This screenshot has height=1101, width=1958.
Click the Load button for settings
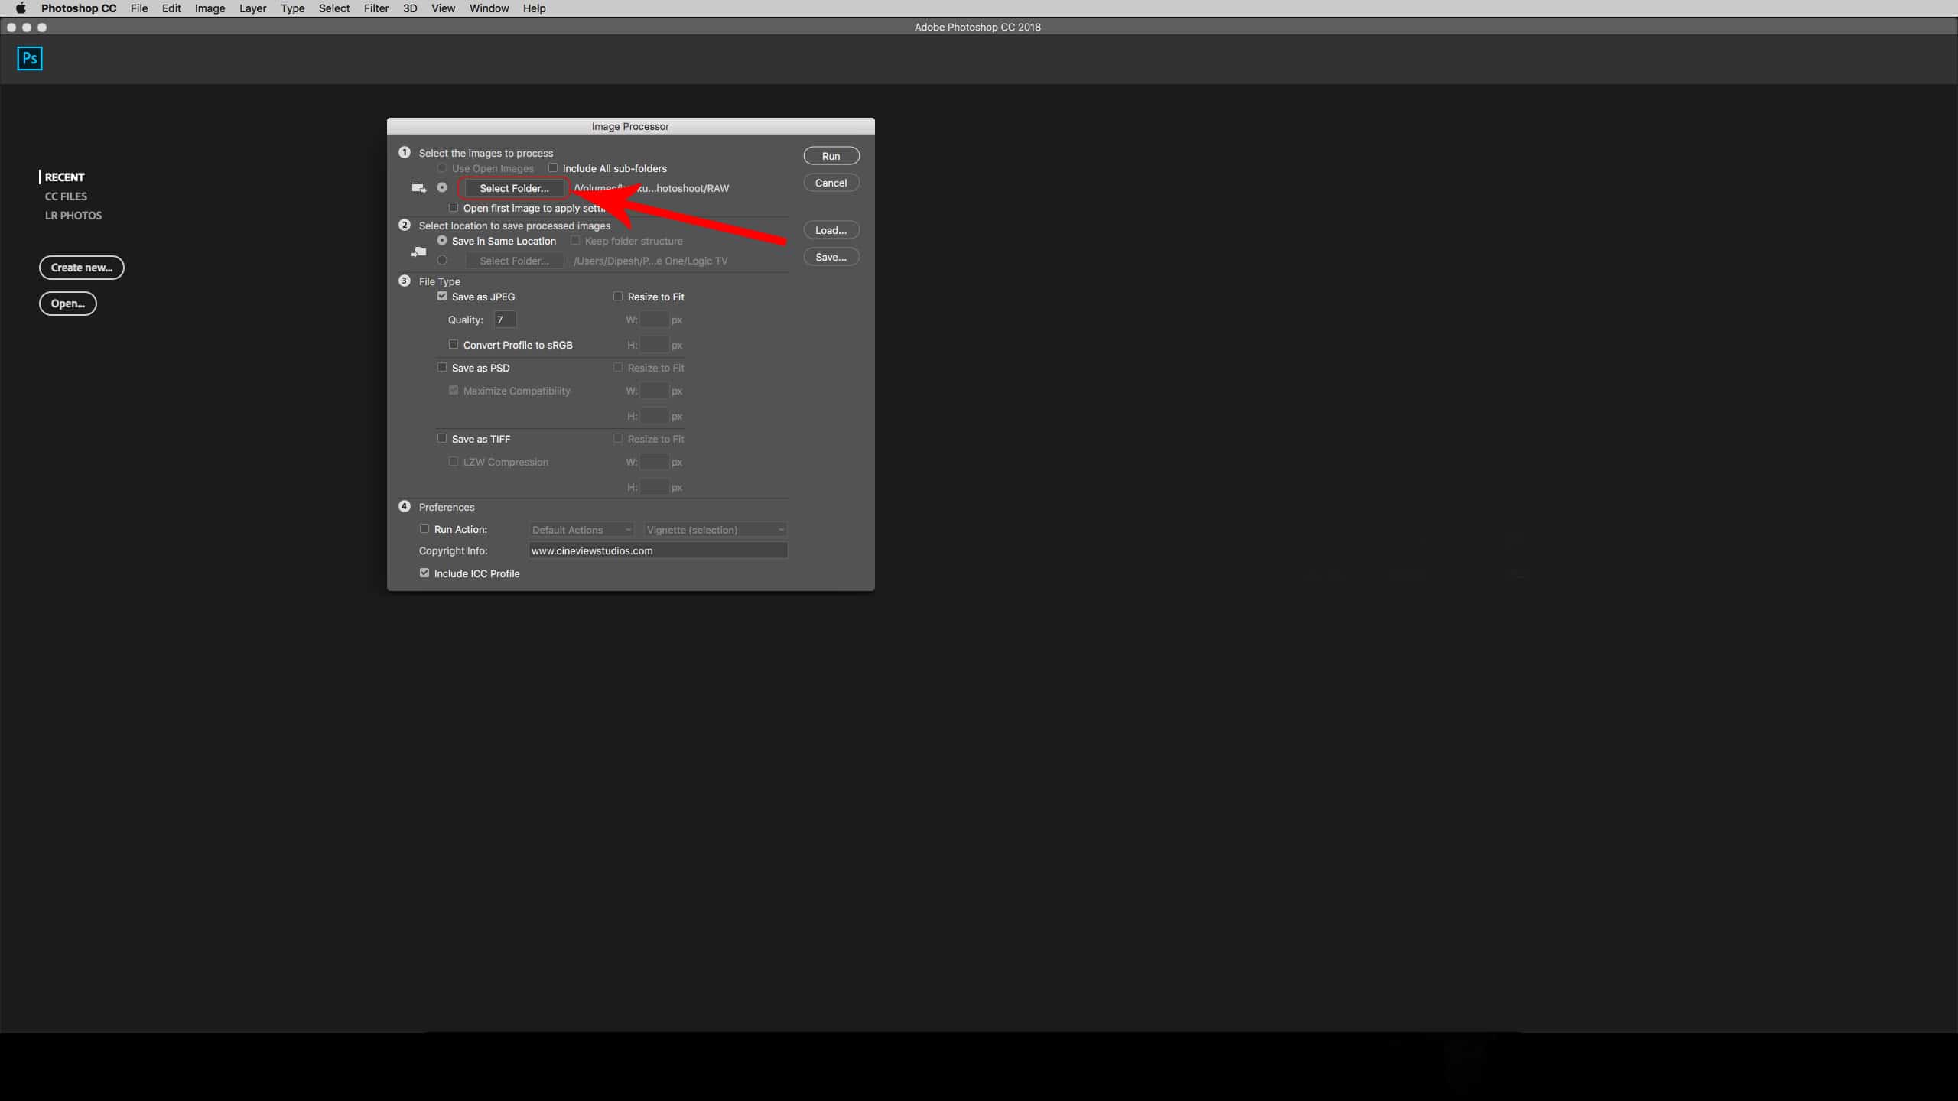click(x=830, y=230)
